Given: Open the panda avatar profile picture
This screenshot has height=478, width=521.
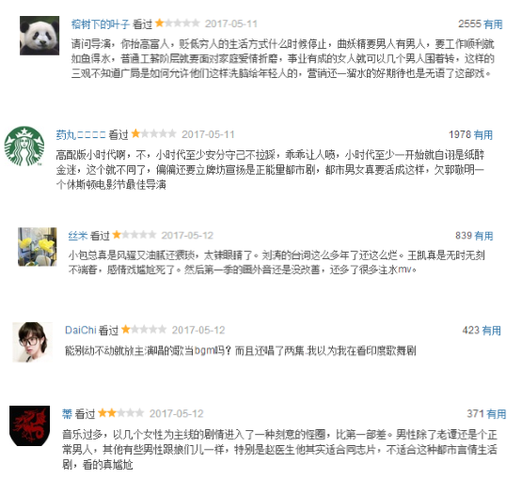Looking at the screenshot, I should pyautogui.click(x=39, y=36).
